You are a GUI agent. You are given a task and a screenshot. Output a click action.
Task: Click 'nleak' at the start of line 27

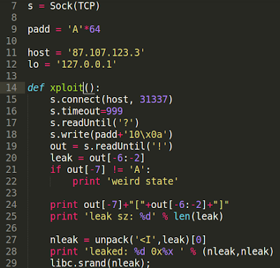(64, 239)
